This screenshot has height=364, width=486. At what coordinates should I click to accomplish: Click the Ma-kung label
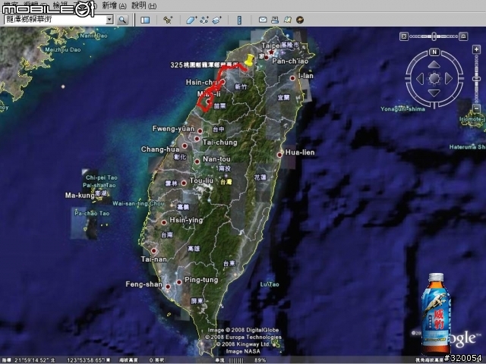(80, 196)
